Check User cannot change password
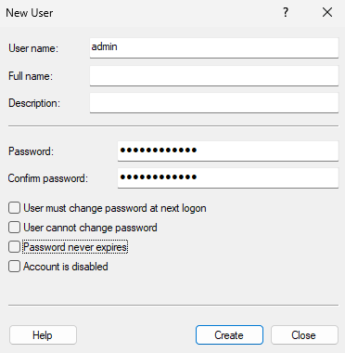 point(14,228)
